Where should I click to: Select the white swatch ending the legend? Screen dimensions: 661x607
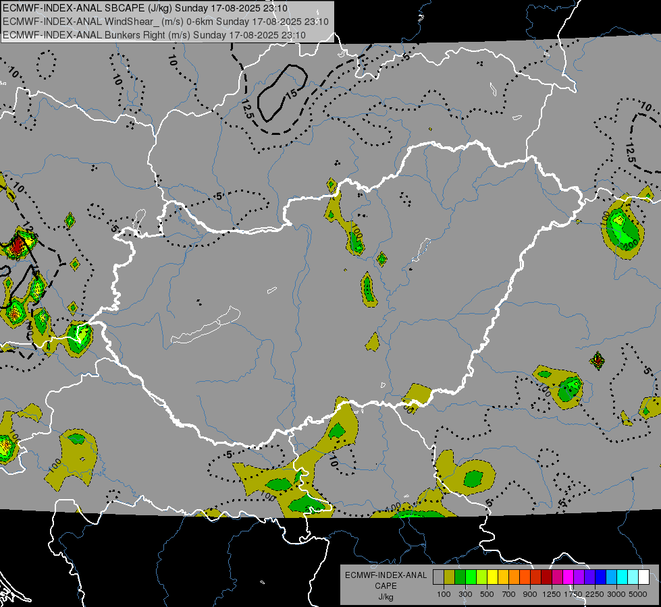pyautogui.click(x=643, y=577)
